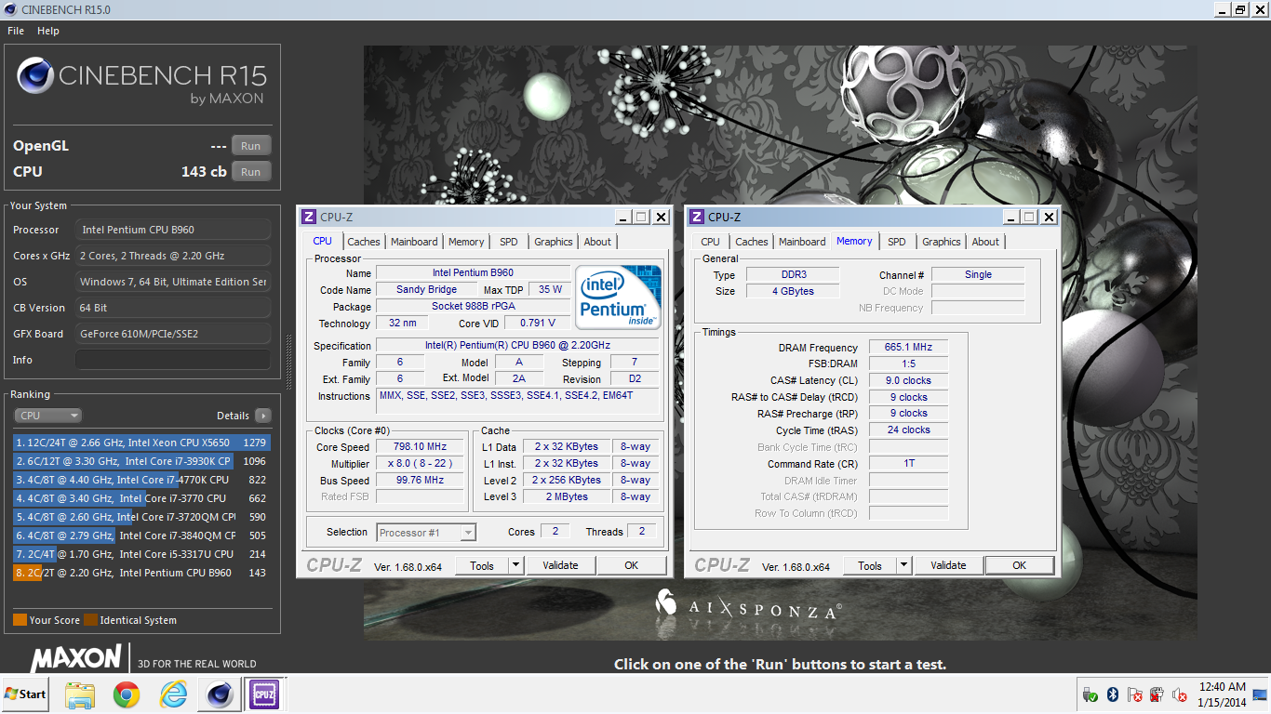The width and height of the screenshot is (1271, 714).
Task: Click the Memory tab in the right CPU-Z window
Action: click(x=854, y=241)
